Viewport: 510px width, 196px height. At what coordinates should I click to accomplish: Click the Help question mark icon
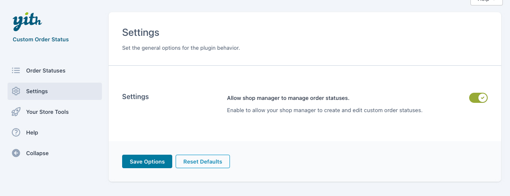(16, 132)
